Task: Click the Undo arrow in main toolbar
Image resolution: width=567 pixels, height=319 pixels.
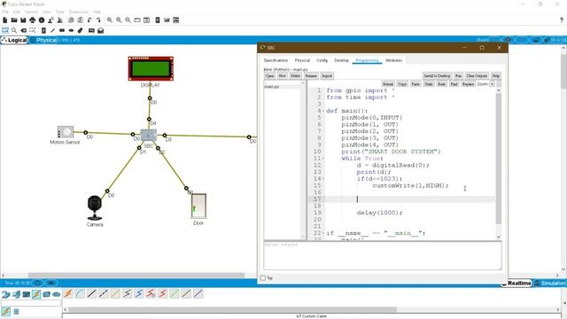Action: tap(89, 20)
